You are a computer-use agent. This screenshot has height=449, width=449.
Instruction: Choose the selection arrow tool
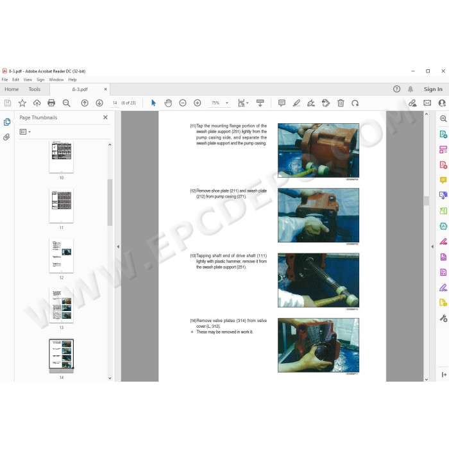[153, 103]
